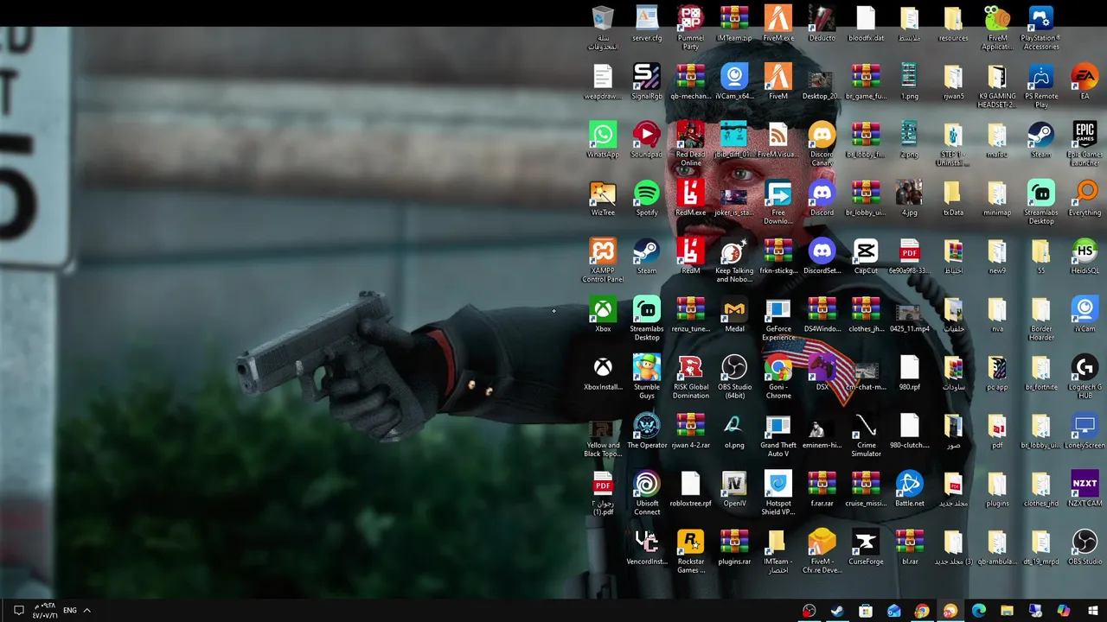Open OBS Studio (64bit) desktop icon
Screen dimensions: 1107x622
[734, 377]
